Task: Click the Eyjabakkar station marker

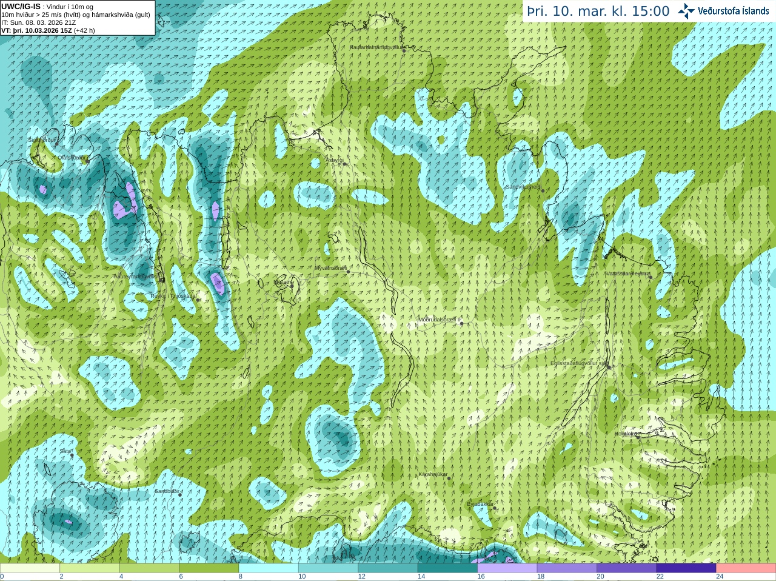Action: (495, 508)
